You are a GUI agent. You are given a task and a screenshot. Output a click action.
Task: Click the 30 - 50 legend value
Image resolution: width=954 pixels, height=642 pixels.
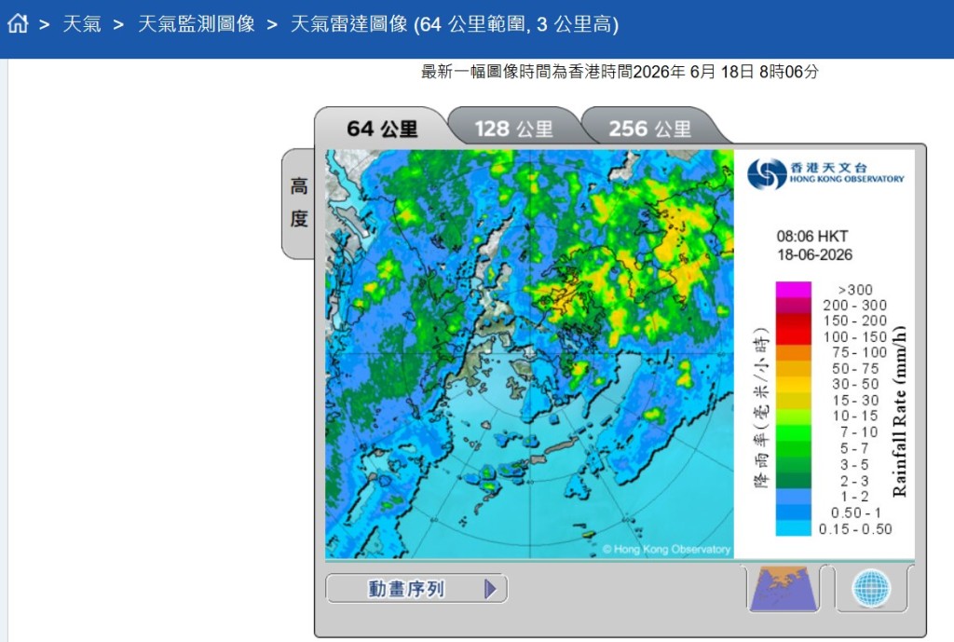tap(855, 384)
